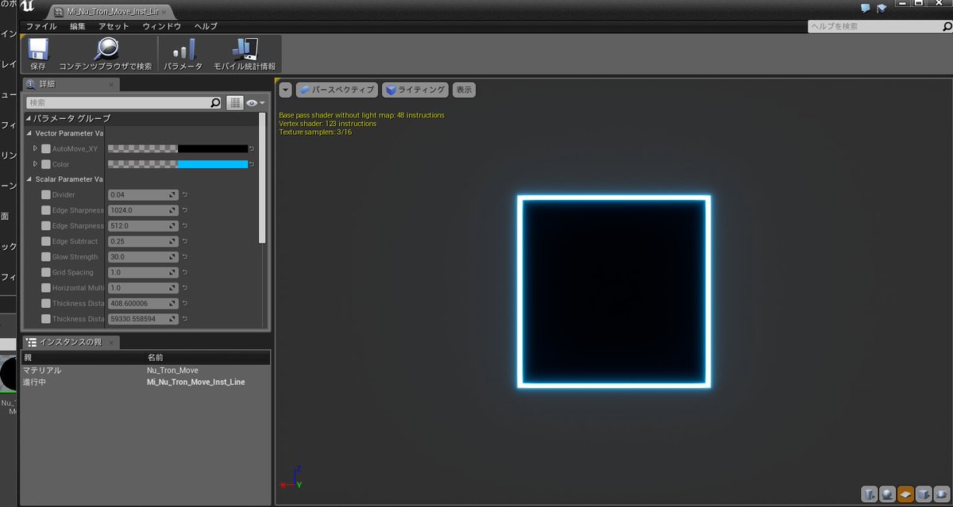
Task: Collapse the Scalar Parameter Values group
Action: pos(30,179)
